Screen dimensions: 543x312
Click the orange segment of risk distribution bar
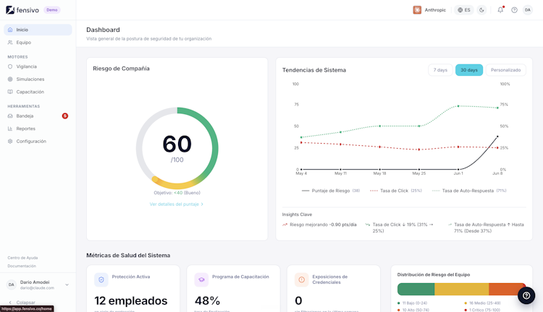point(508,289)
